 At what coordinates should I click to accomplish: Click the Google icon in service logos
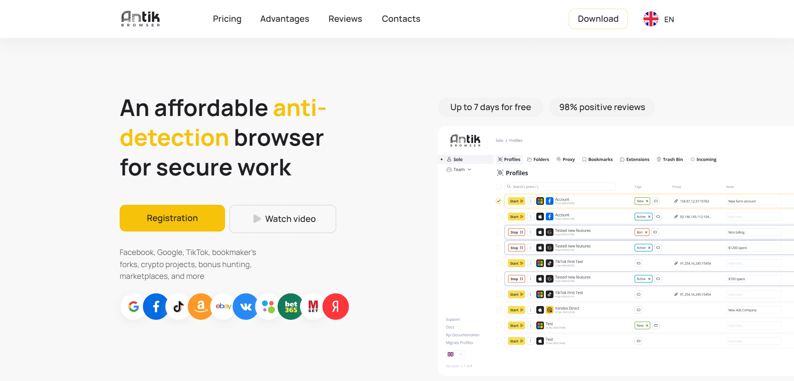pyautogui.click(x=133, y=306)
